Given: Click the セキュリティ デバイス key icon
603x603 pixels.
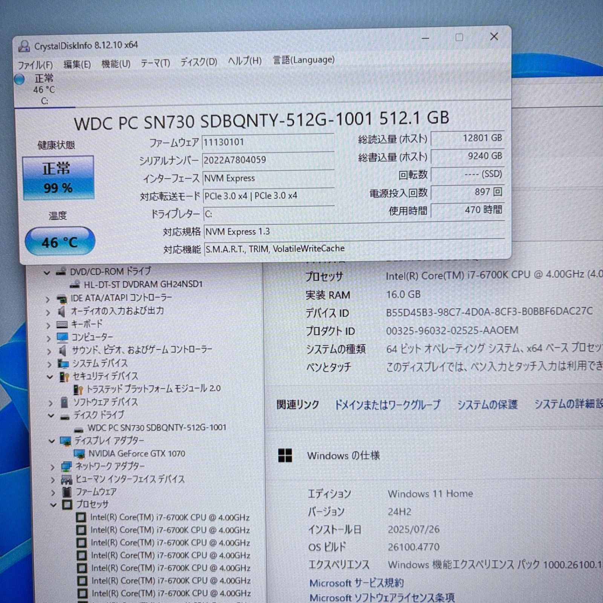Looking at the screenshot, I should click(64, 377).
